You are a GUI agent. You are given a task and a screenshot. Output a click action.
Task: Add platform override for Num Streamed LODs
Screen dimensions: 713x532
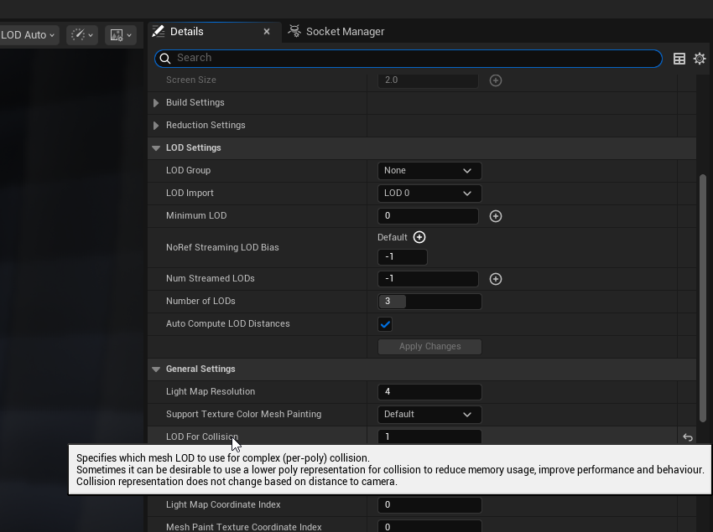click(x=496, y=279)
